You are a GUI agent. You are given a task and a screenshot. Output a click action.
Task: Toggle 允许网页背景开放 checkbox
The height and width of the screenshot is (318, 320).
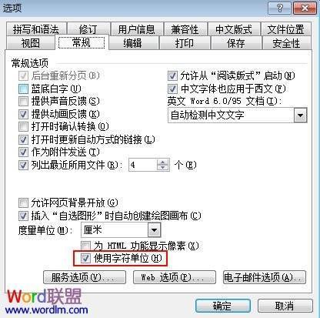(23, 203)
